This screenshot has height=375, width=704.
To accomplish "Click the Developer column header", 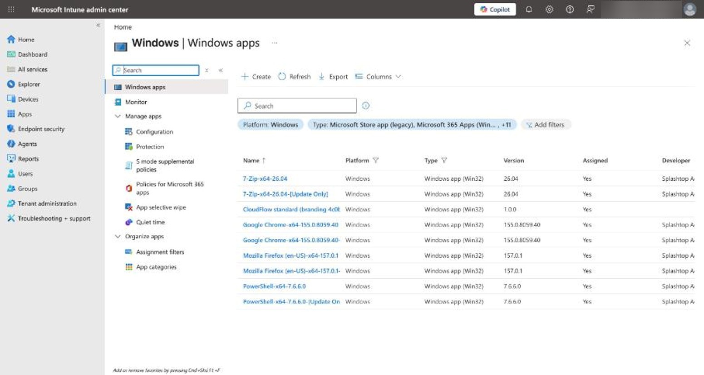I will click(676, 160).
